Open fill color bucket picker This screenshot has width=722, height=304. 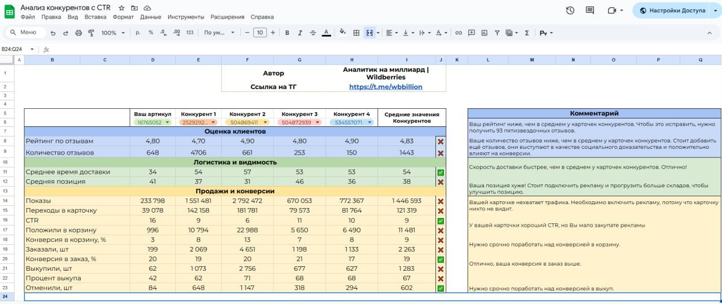pos(342,33)
